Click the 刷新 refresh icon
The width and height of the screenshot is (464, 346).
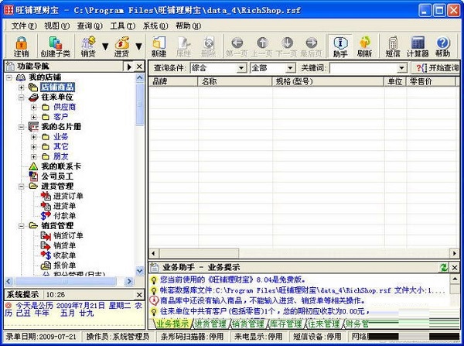pos(364,46)
